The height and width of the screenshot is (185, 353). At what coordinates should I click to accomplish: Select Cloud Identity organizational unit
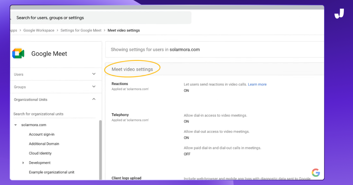[40, 153]
